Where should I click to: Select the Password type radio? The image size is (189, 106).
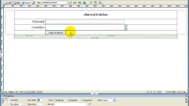(83, 100)
